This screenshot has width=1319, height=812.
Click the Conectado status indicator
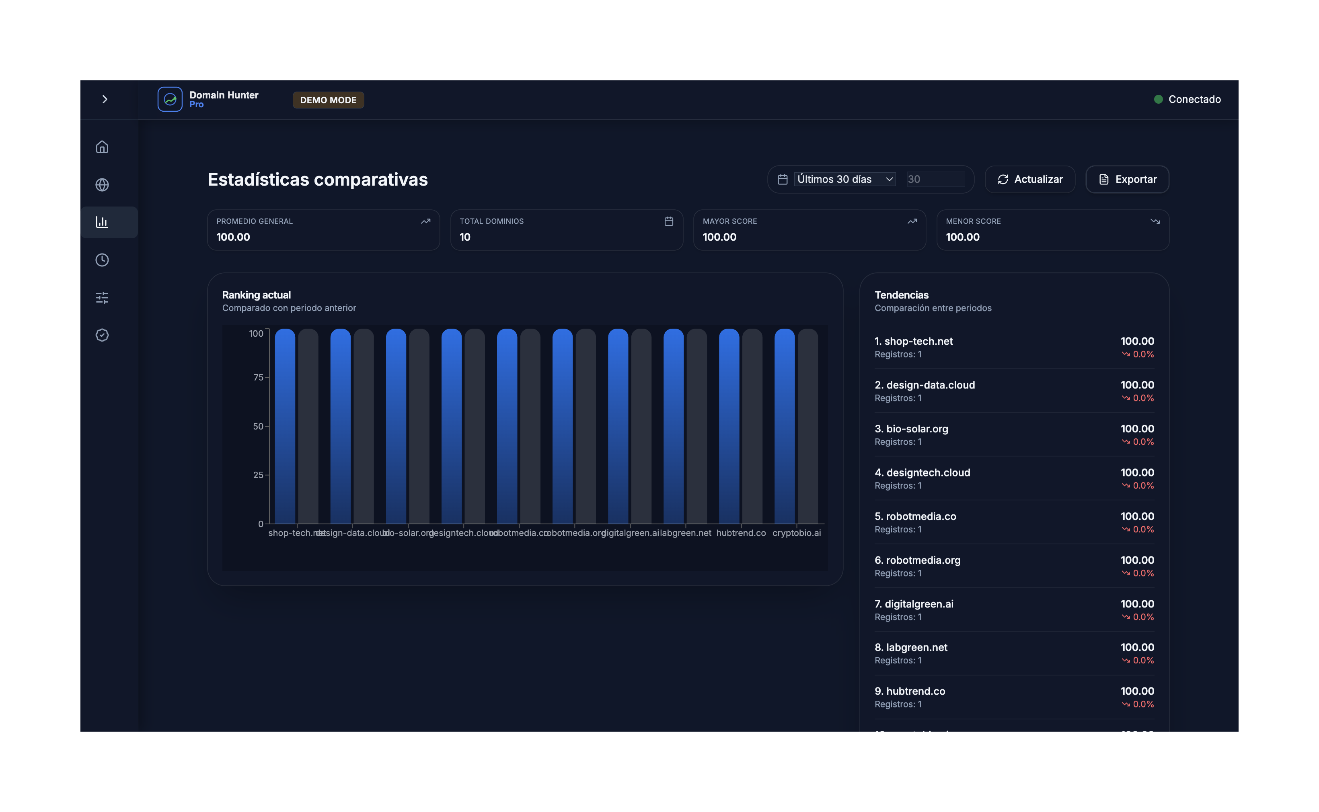tap(1187, 99)
